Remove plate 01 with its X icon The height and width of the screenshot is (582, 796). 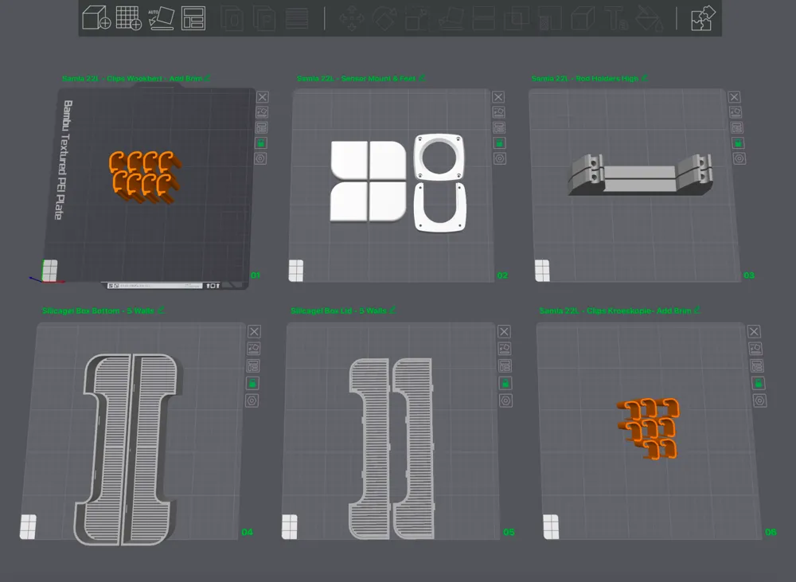click(x=262, y=96)
